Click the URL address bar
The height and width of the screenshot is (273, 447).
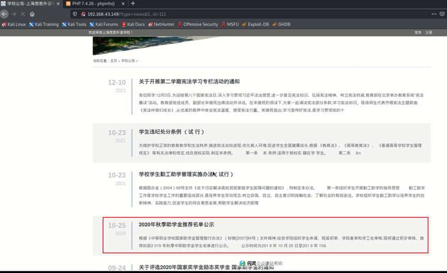coord(251,14)
